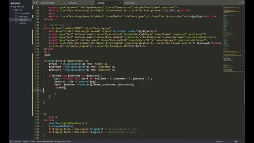The image size is (254, 143).
Task: Click line number 157 in gutter
Action: pyautogui.click(x=37, y=61)
